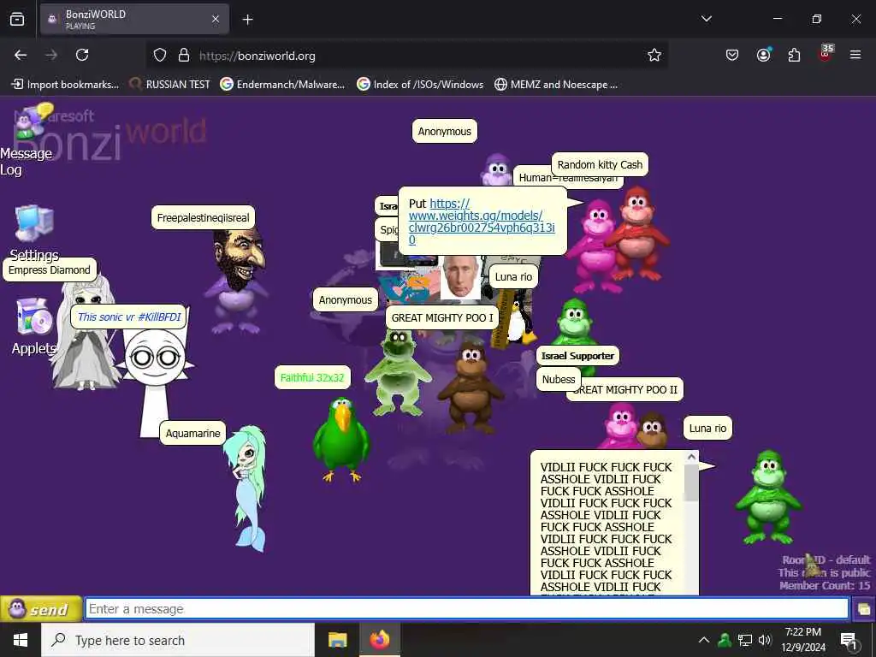
Task: Click the GREAT MIGHTY POO I name tag
Action: [x=442, y=318]
